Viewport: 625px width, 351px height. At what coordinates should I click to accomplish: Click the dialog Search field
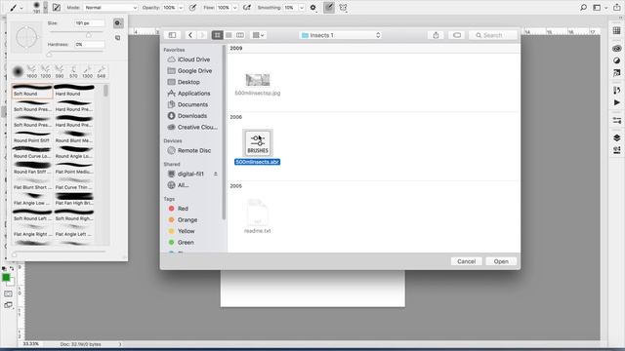[x=493, y=35]
